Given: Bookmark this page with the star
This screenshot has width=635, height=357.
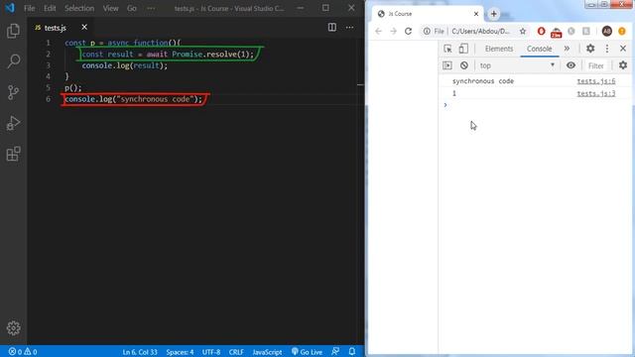Looking at the screenshot, I should pos(523,31).
